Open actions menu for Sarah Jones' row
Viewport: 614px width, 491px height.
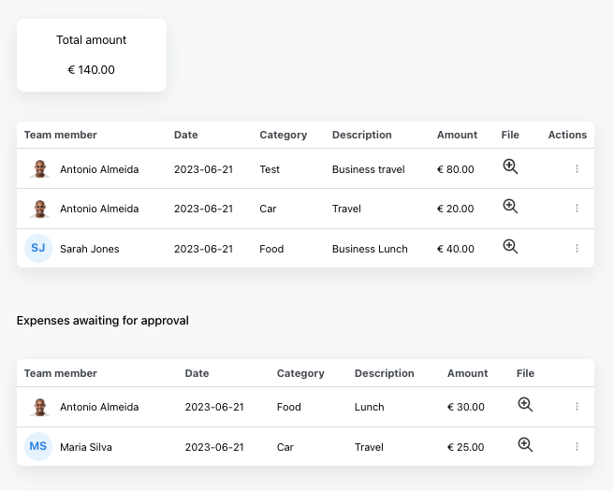(x=577, y=249)
